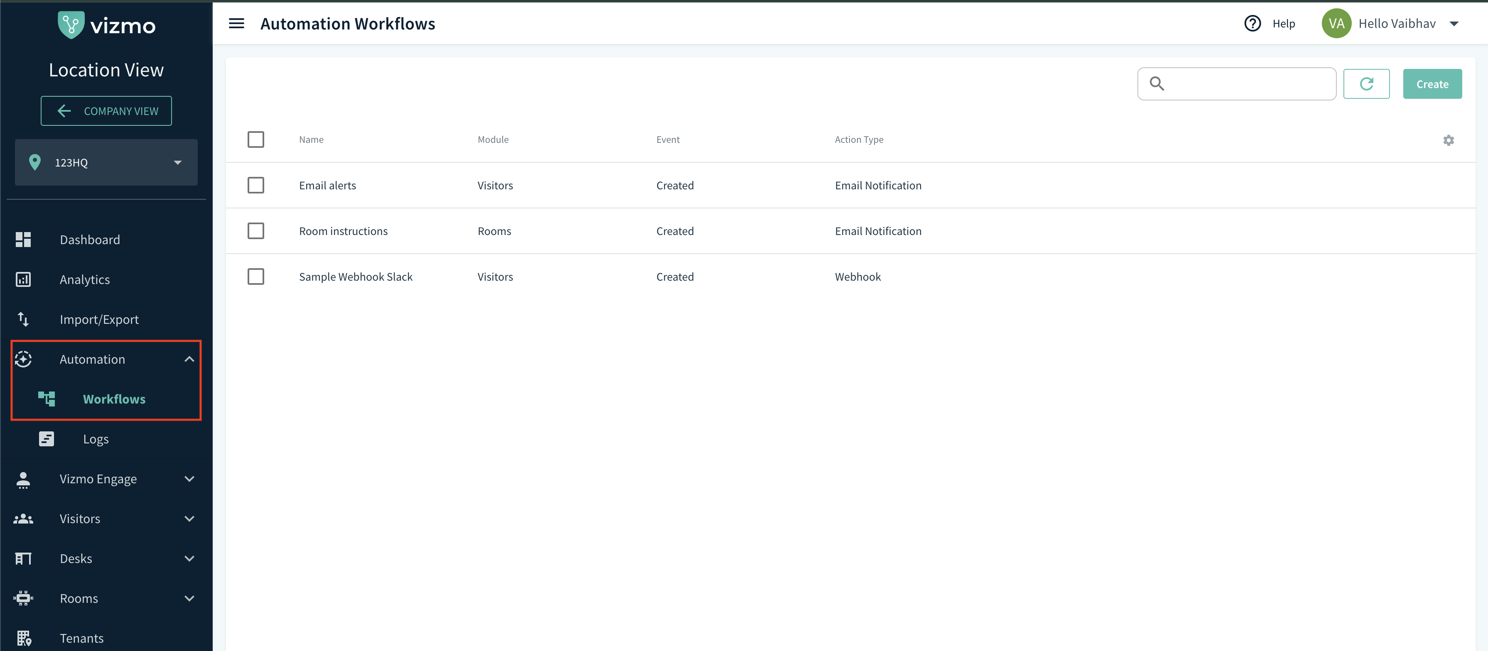
Task: Click the Logs document icon
Action: 46,439
